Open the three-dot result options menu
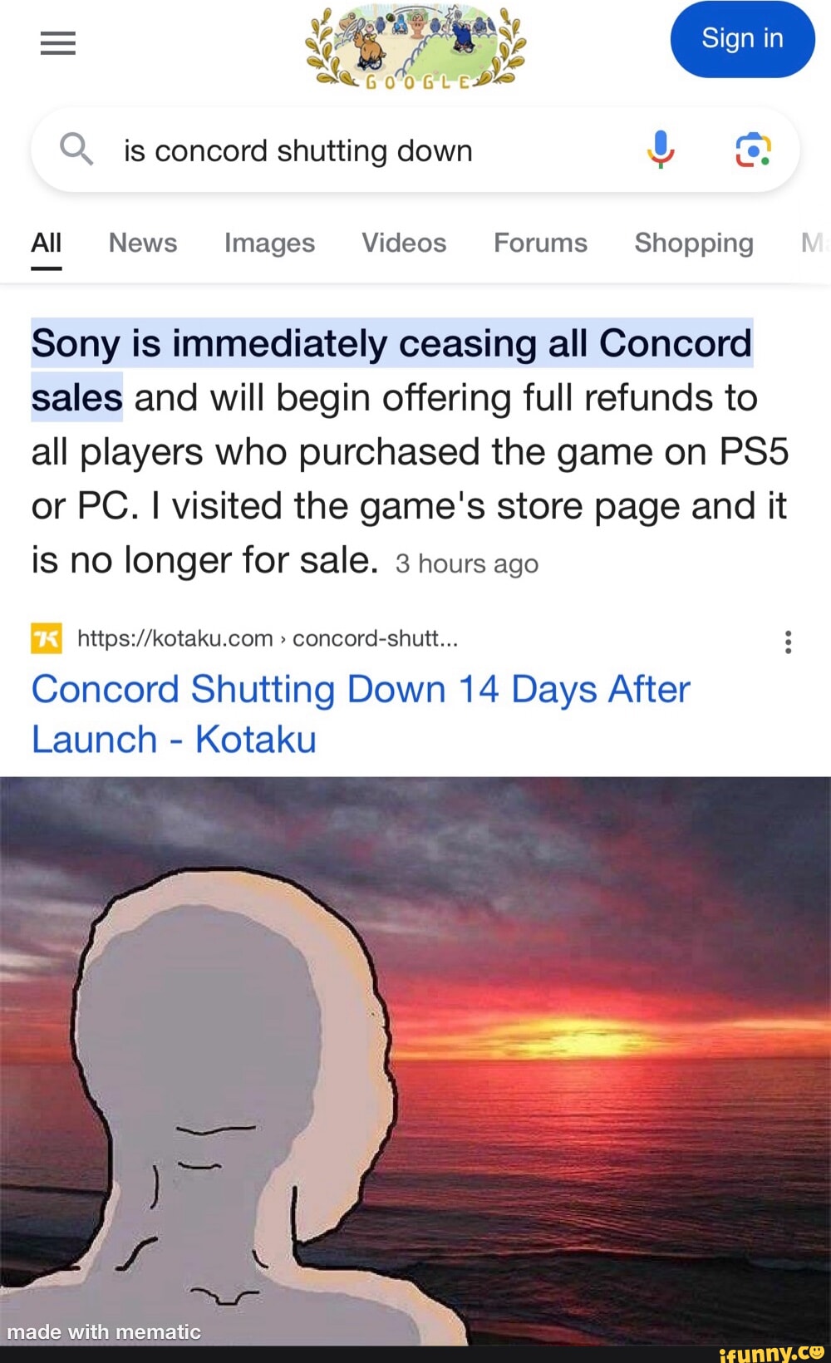831x1363 pixels. (788, 642)
